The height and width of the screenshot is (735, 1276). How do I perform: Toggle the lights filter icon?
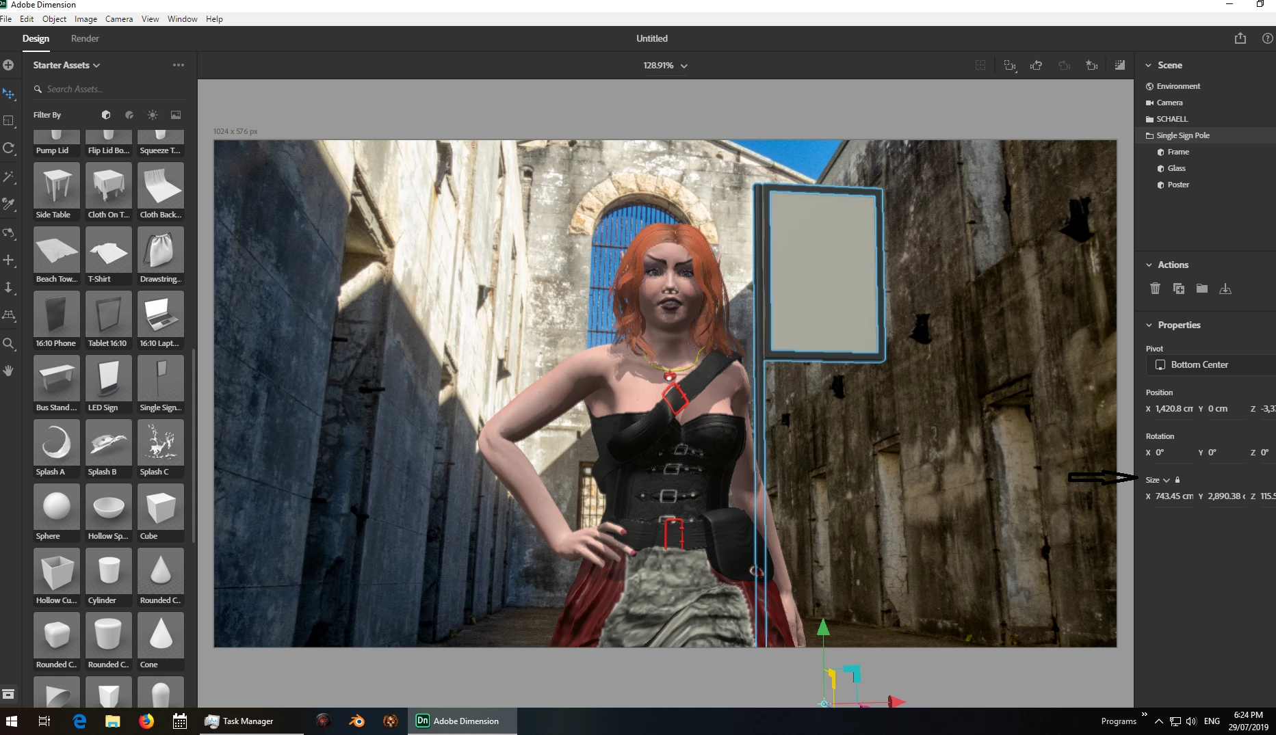click(x=153, y=115)
